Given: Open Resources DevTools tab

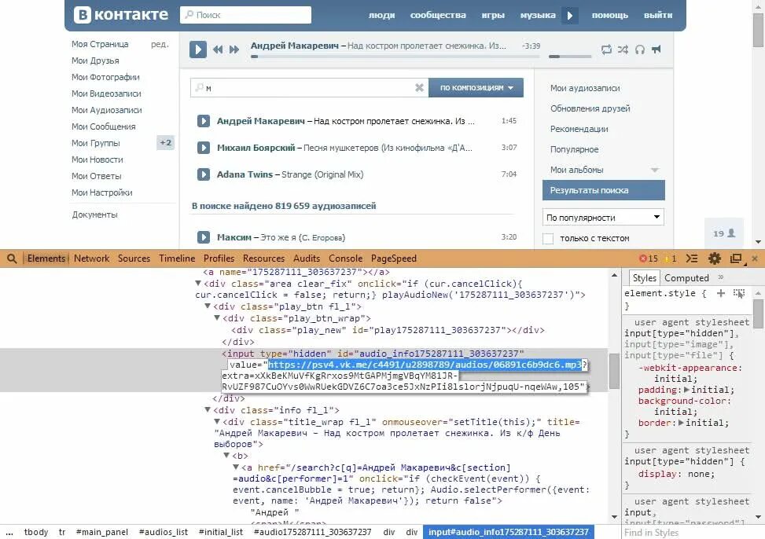Looking at the screenshot, I should (263, 258).
